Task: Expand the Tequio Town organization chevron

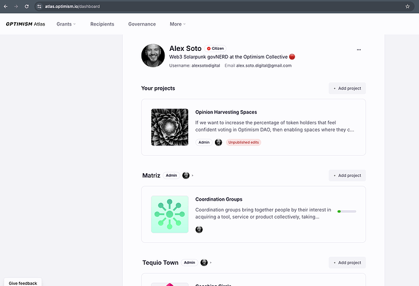Action: [210, 263]
